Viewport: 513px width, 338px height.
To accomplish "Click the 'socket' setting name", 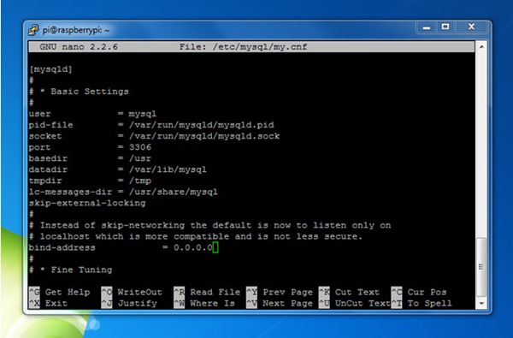I will (45, 136).
